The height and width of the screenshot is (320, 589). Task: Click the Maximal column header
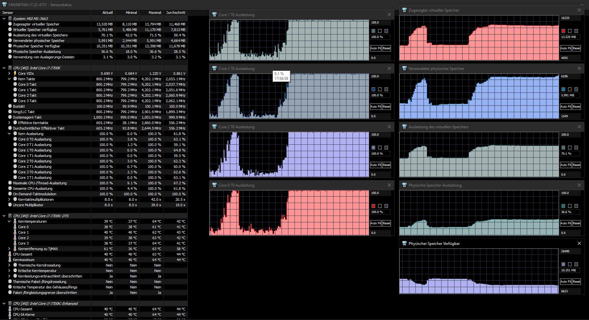click(152, 13)
